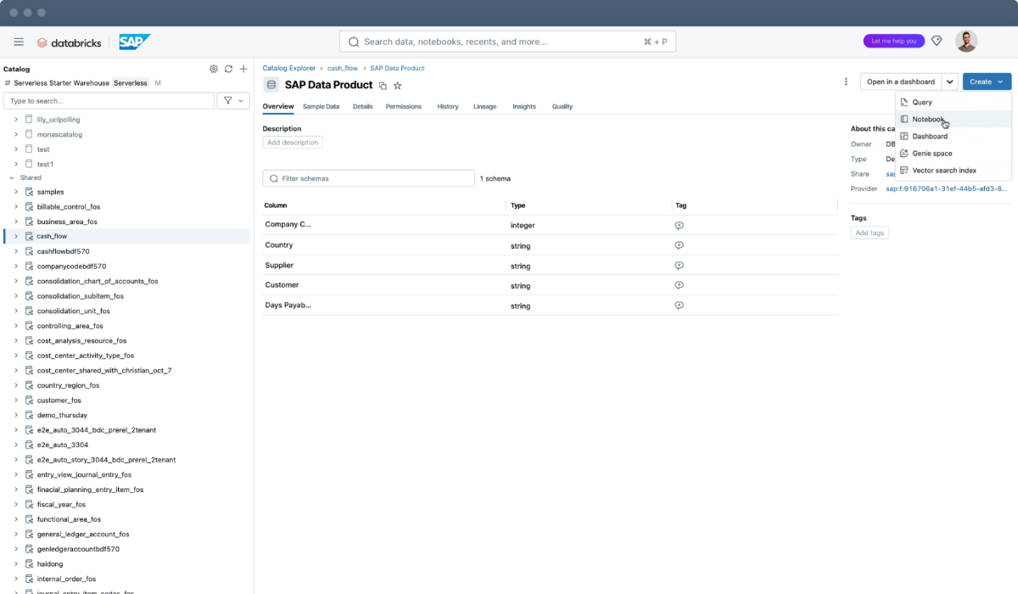Switch to the Sample Data tab
Screen dimensions: 1018x594
[x=321, y=107]
